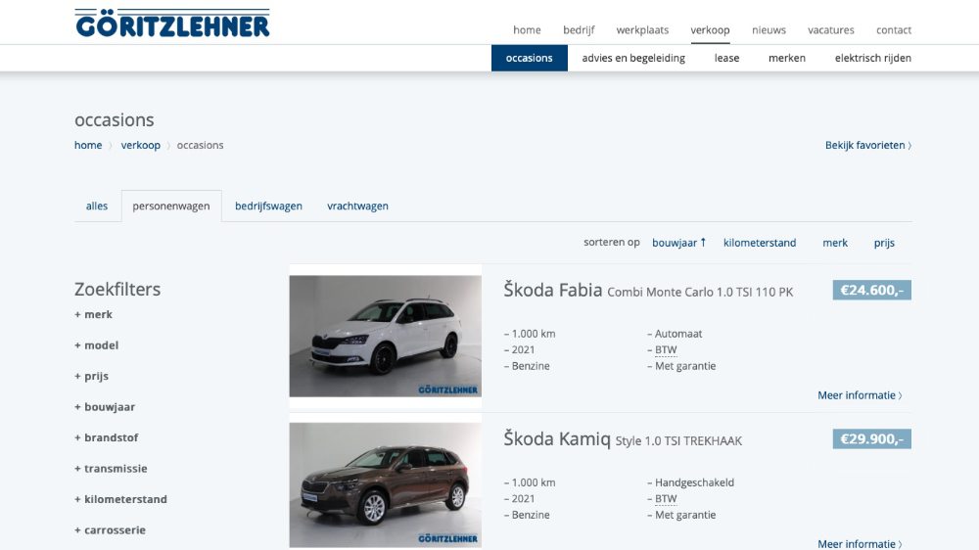Viewport: 979px width, 550px height.
Task: Expand the prijs search filter
Action: (92, 377)
